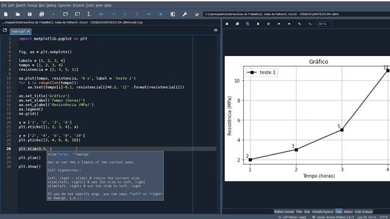Open the Help menu
390x219 pixels.
(108, 5)
